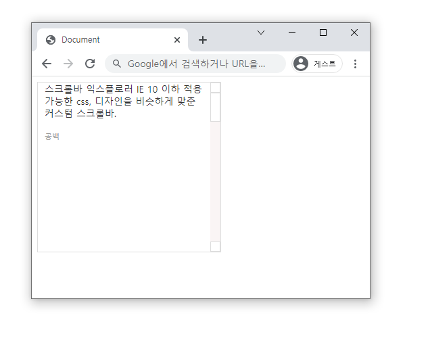This screenshot has height=345, width=430.
Task: Click the gray 공백 text
Action: (52, 136)
